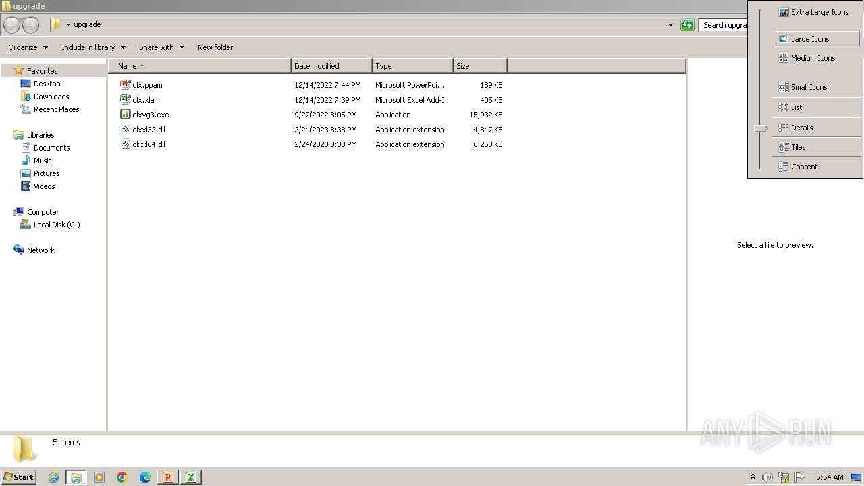Click the Desktop icon in Favorites
This screenshot has width=864, height=486.
click(26, 84)
